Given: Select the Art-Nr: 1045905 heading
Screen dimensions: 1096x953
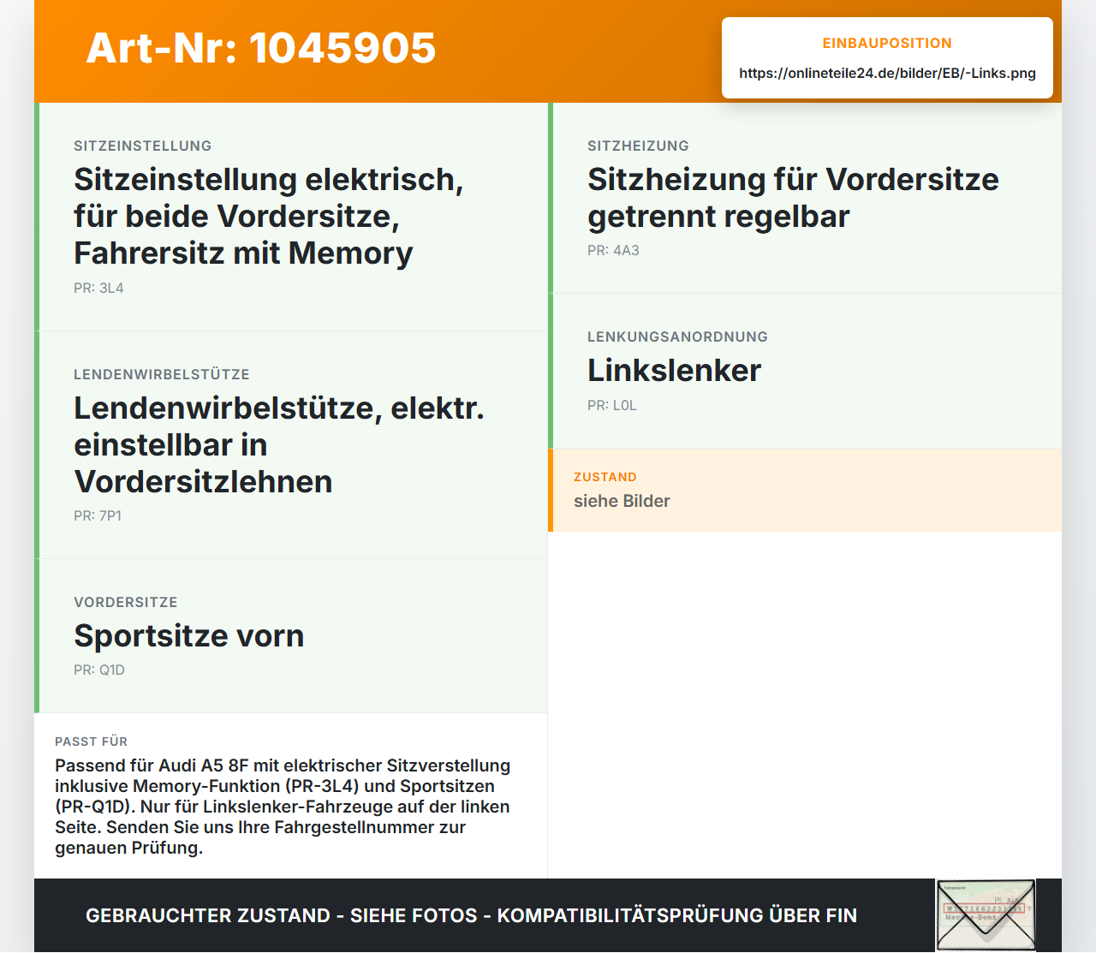Looking at the screenshot, I should (261, 48).
